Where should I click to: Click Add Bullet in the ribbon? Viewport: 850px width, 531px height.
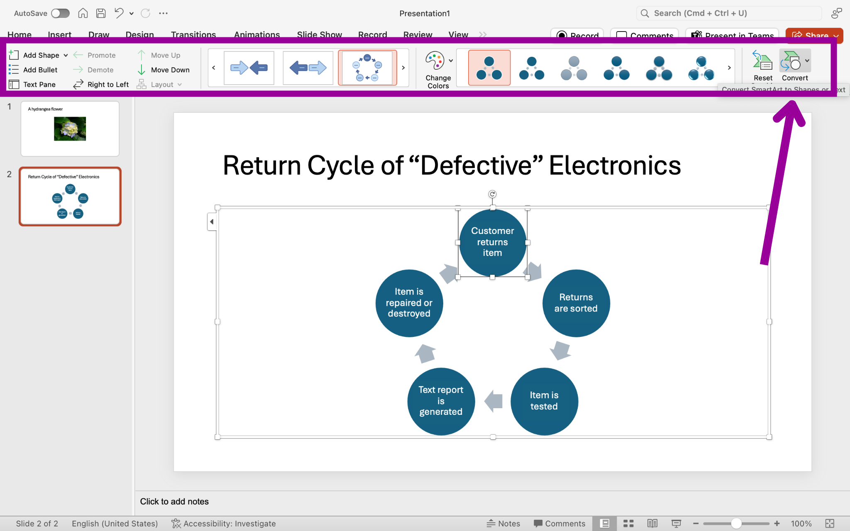coord(33,70)
